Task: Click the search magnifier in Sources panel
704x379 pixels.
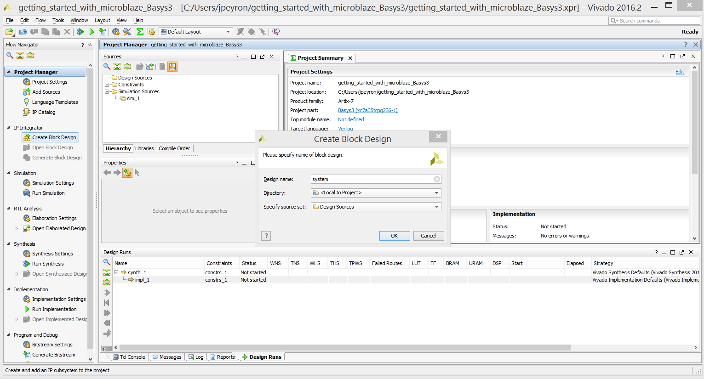Action: [x=107, y=67]
